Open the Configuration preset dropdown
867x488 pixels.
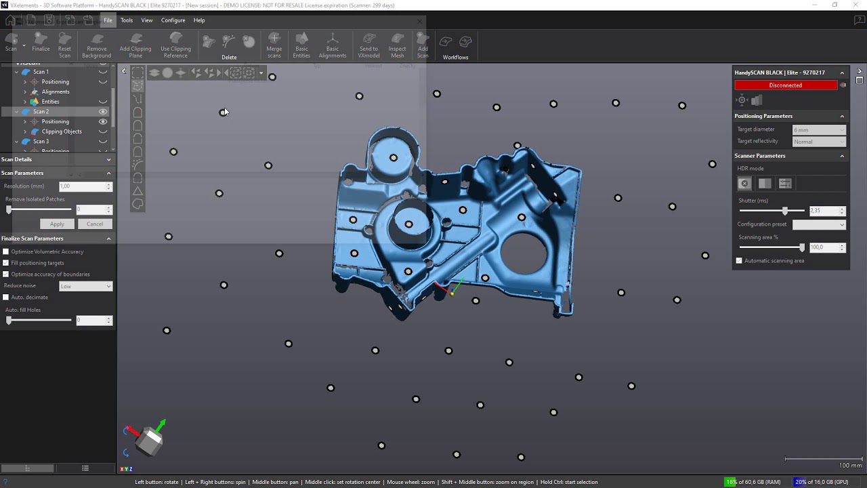point(819,224)
